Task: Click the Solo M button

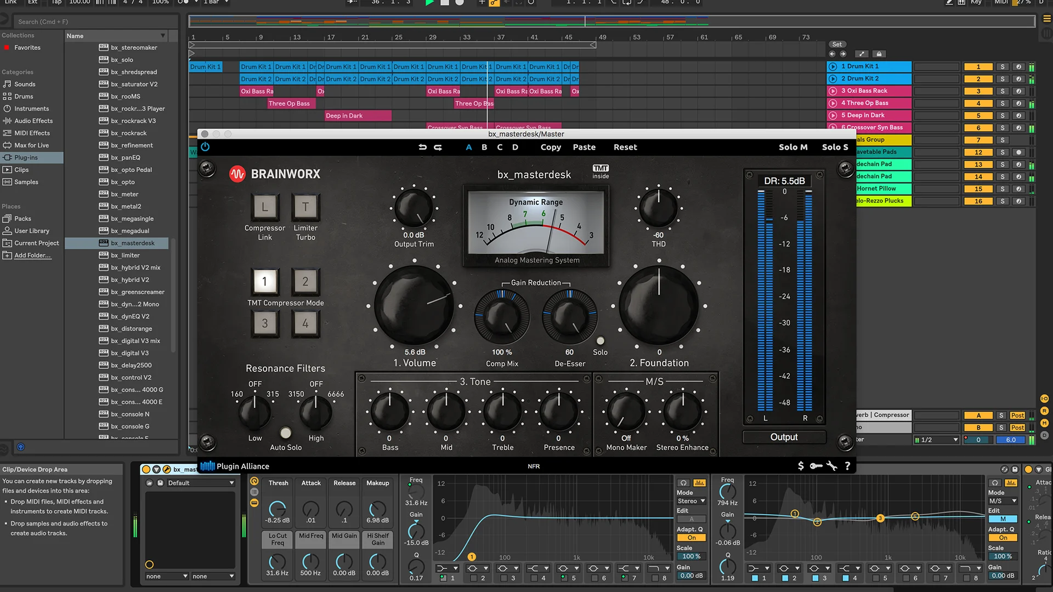Action: [x=793, y=147]
